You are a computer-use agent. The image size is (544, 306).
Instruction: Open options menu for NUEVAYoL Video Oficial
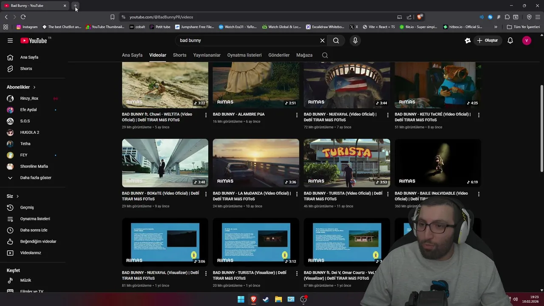tap(388, 115)
